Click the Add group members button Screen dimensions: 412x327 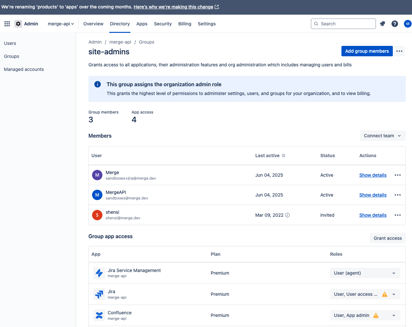[367, 51]
